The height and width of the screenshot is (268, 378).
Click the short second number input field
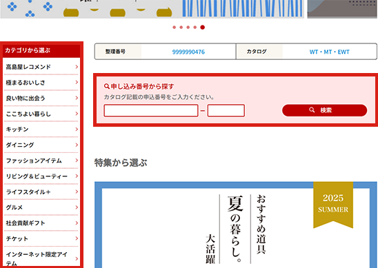coord(226,110)
